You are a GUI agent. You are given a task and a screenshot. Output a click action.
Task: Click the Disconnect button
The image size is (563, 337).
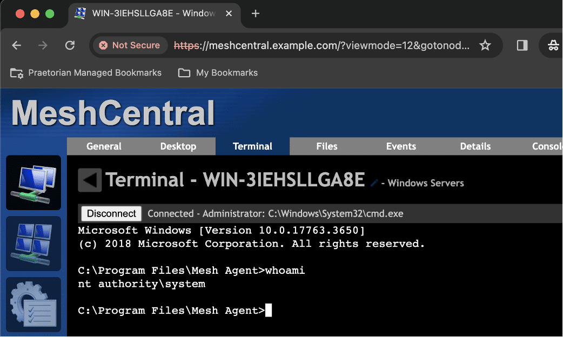coord(111,213)
